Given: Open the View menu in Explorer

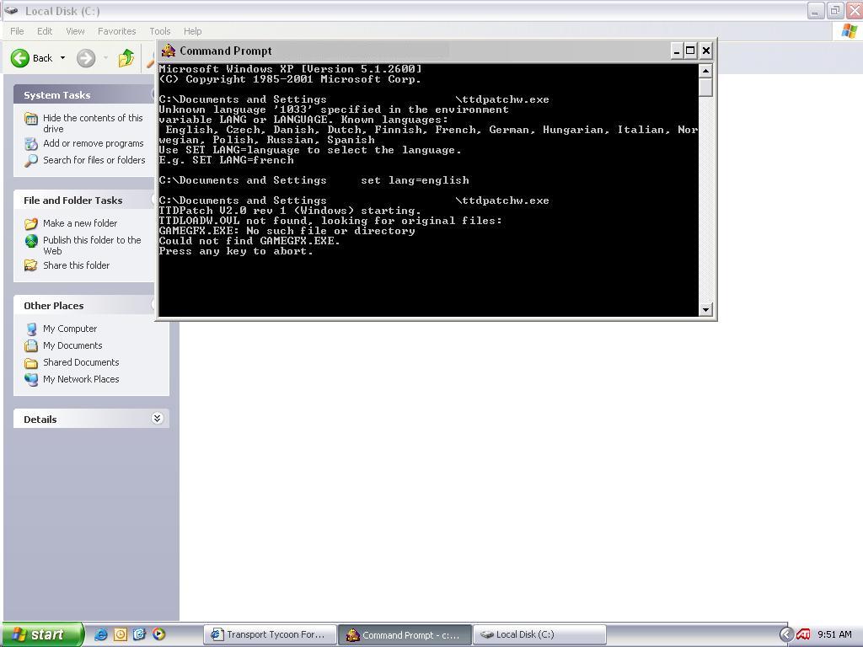Looking at the screenshot, I should tap(75, 31).
